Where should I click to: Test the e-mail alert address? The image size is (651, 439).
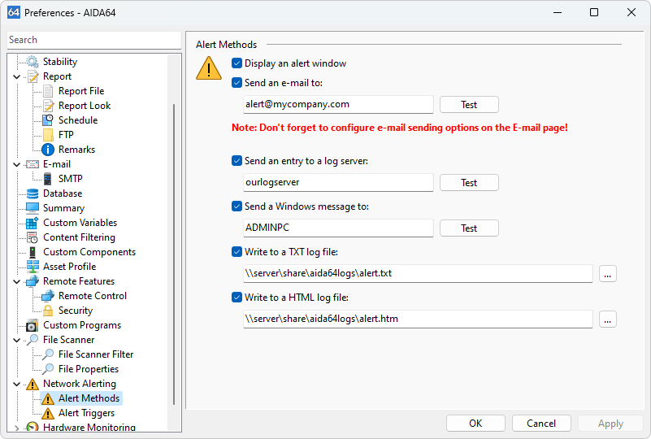pos(469,105)
